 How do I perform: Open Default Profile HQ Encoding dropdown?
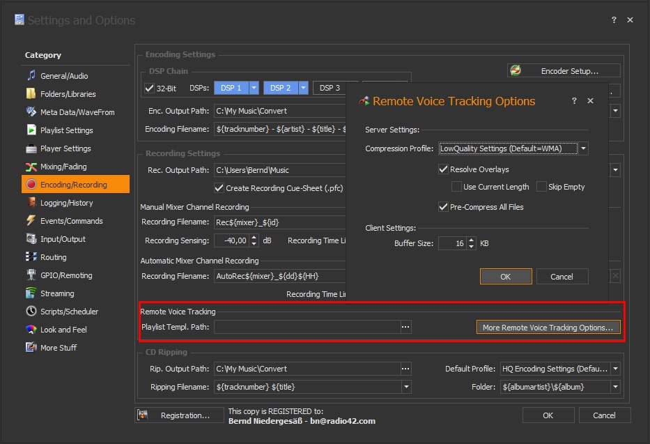click(x=616, y=369)
